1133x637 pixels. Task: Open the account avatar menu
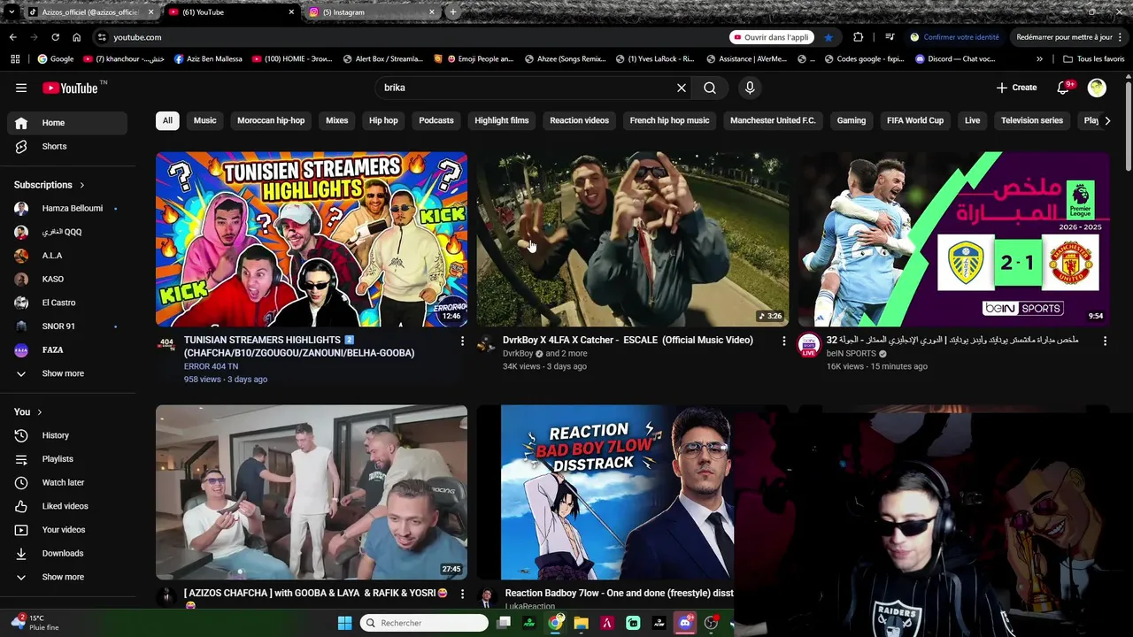tap(1097, 88)
